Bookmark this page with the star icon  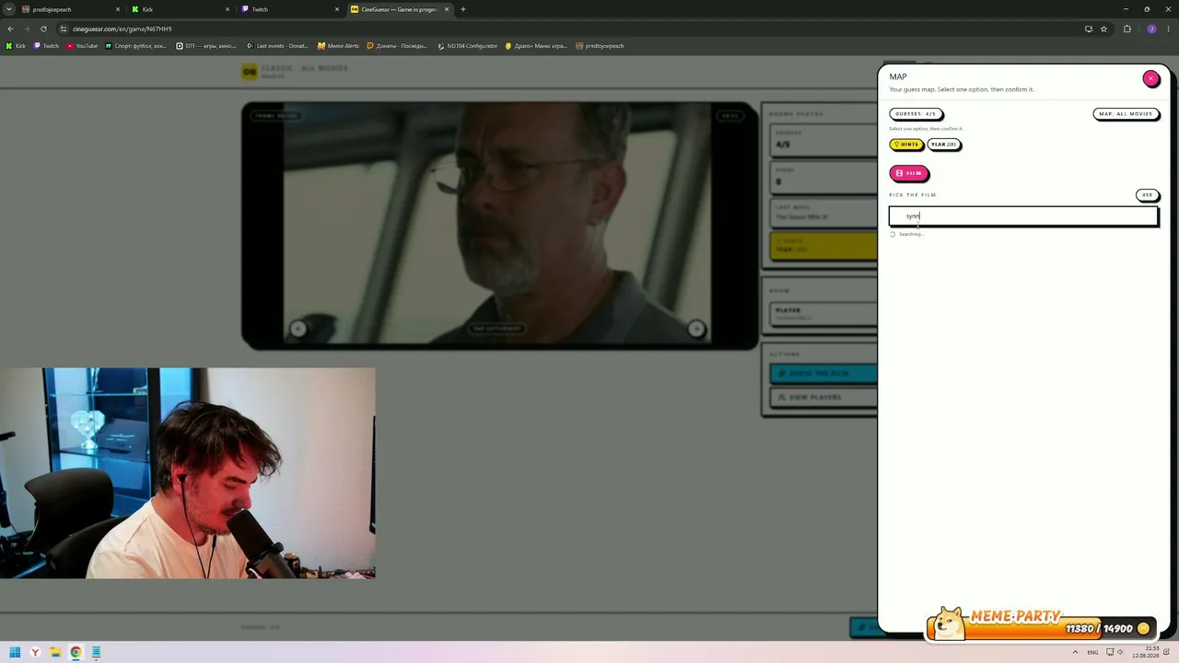click(x=1103, y=29)
